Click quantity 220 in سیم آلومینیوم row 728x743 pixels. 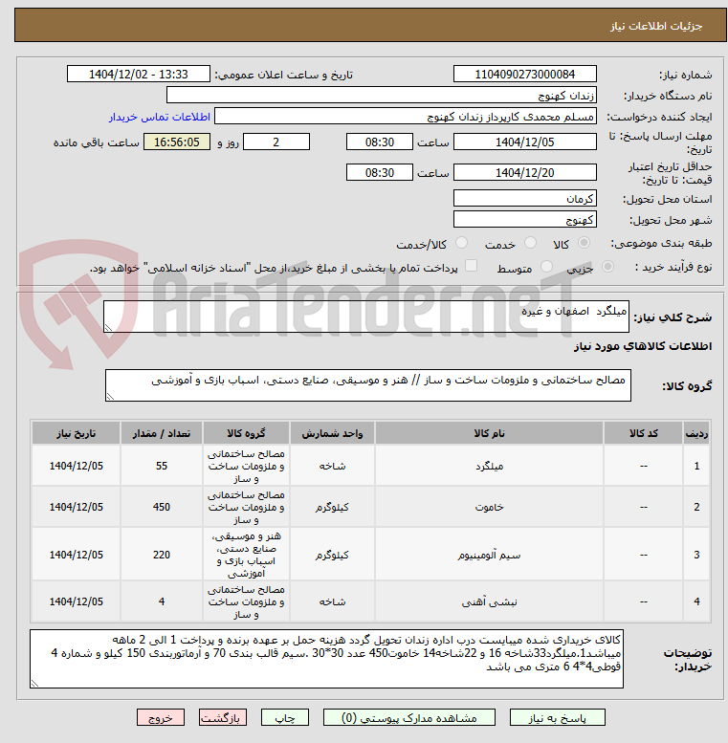[x=161, y=555]
